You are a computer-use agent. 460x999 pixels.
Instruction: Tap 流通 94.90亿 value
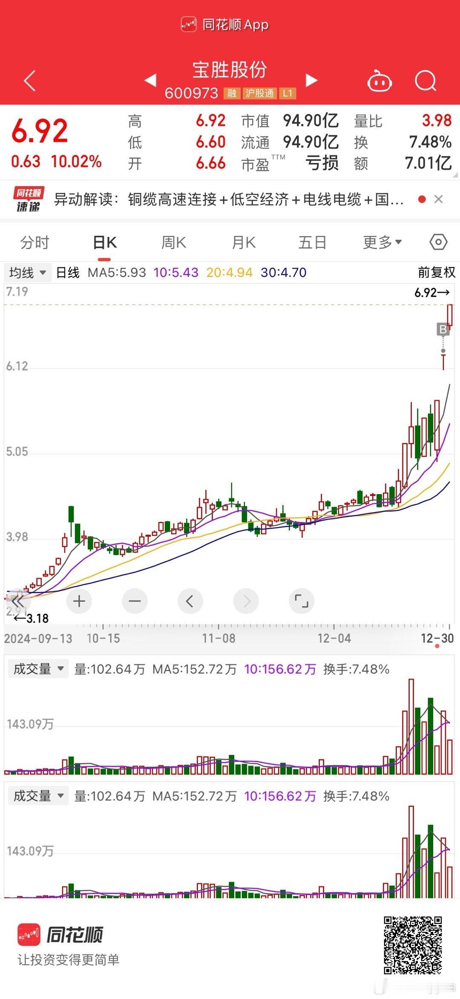pos(311,142)
